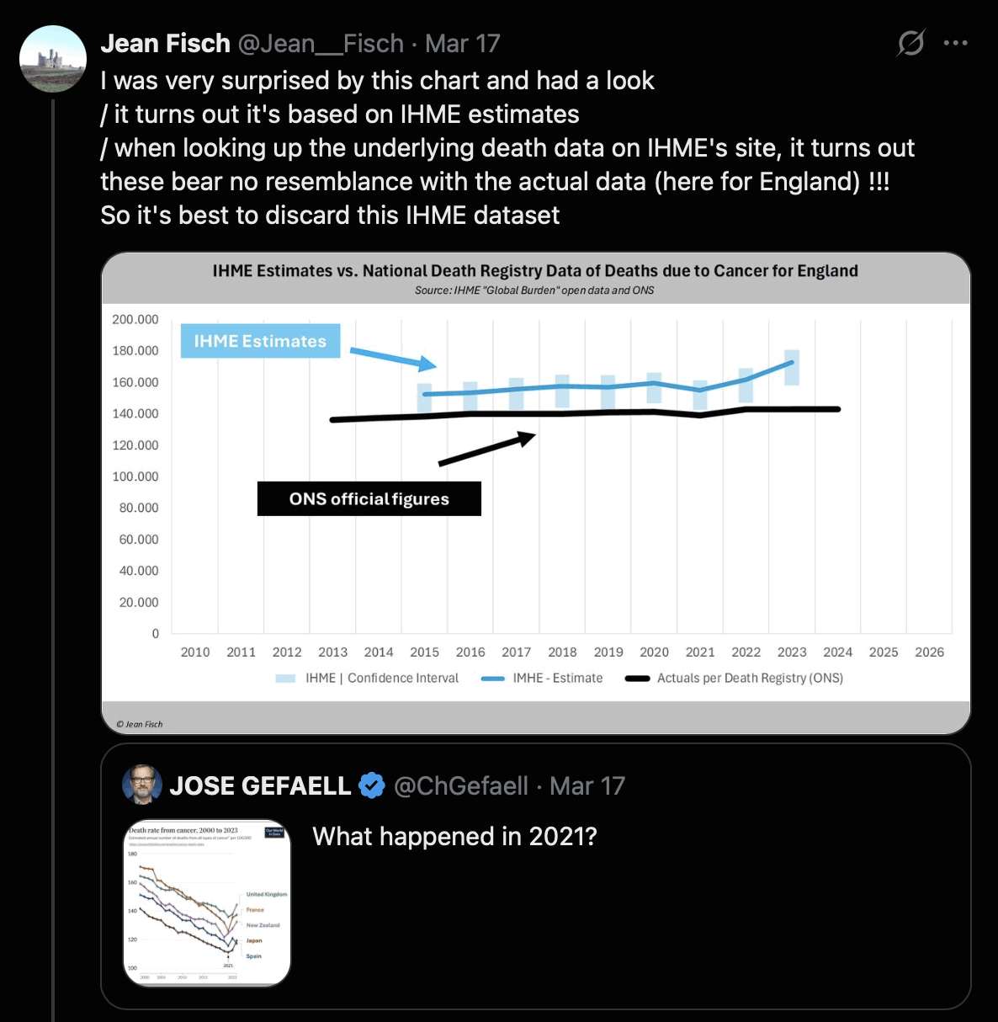Click the @Jean__Fisch handle

click(x=321, y=44)
